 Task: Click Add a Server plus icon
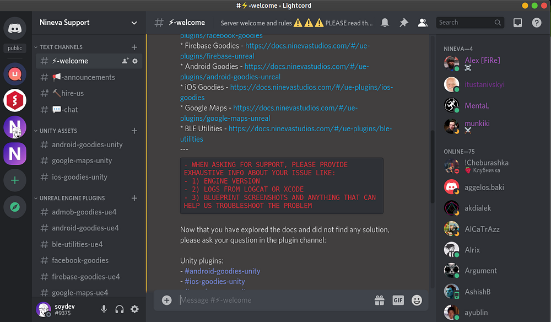15,180
